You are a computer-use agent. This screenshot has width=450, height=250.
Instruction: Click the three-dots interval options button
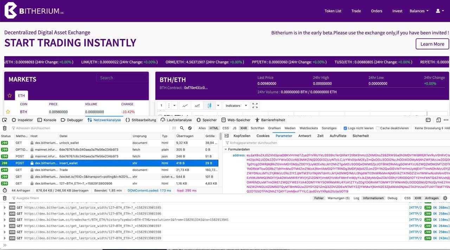tap(169, 106)
